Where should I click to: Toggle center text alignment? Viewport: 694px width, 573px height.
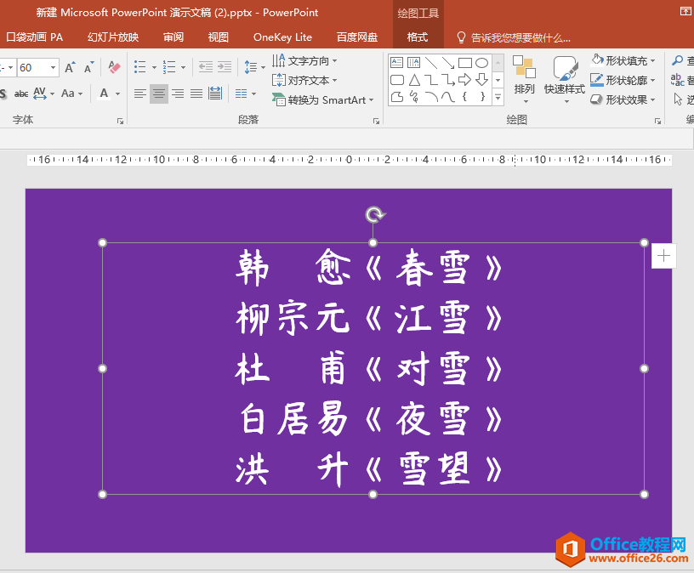[x=159, y=94]
